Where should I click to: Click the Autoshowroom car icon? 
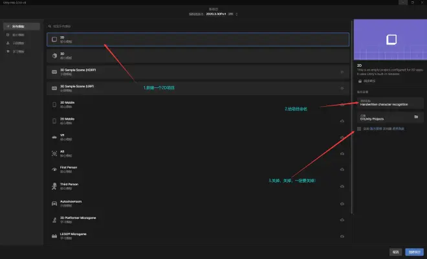coord(54,203)
